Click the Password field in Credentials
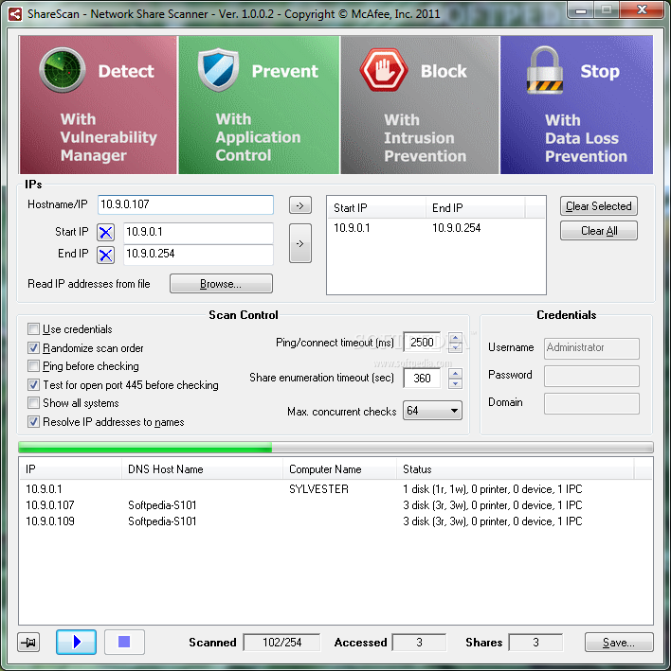 [x=591, y=376]
